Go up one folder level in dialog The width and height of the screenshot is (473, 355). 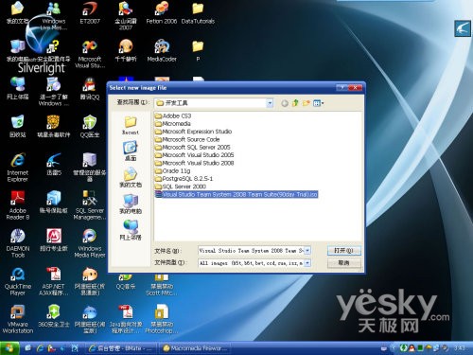pos(295,103)
